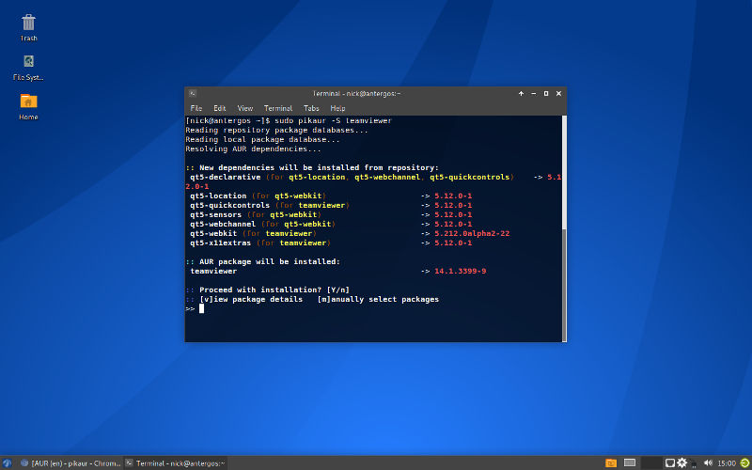Click the orange folder icon in the panel

click(611, 462)
